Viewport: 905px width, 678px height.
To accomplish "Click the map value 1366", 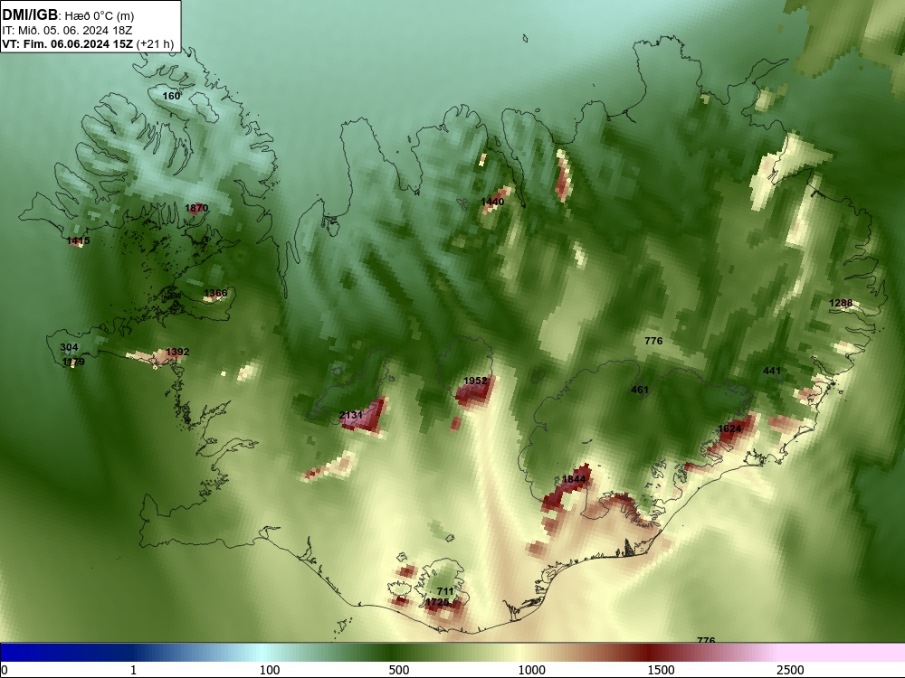I will [x=215, y=294].
